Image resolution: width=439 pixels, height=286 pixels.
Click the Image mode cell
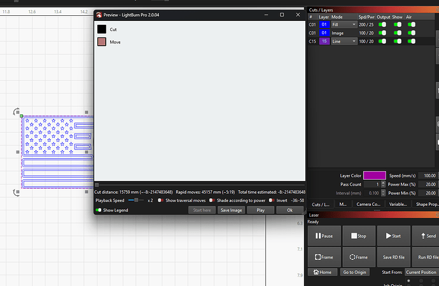[x=338, y=33]
